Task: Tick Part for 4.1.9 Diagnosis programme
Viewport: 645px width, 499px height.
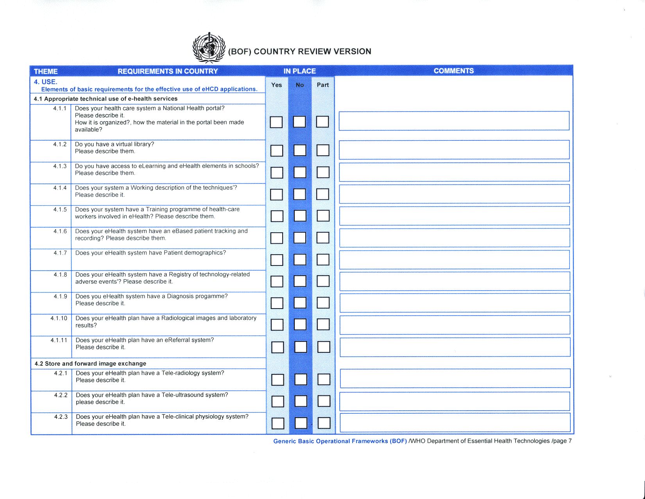Action: [x=323, y=303]
